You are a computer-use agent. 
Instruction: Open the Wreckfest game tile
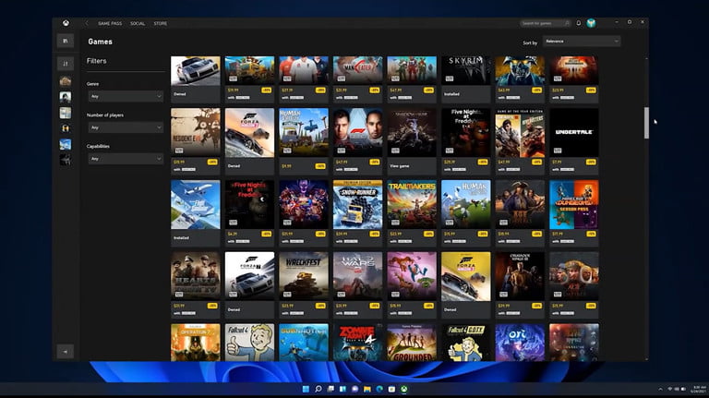click(304, 276)
